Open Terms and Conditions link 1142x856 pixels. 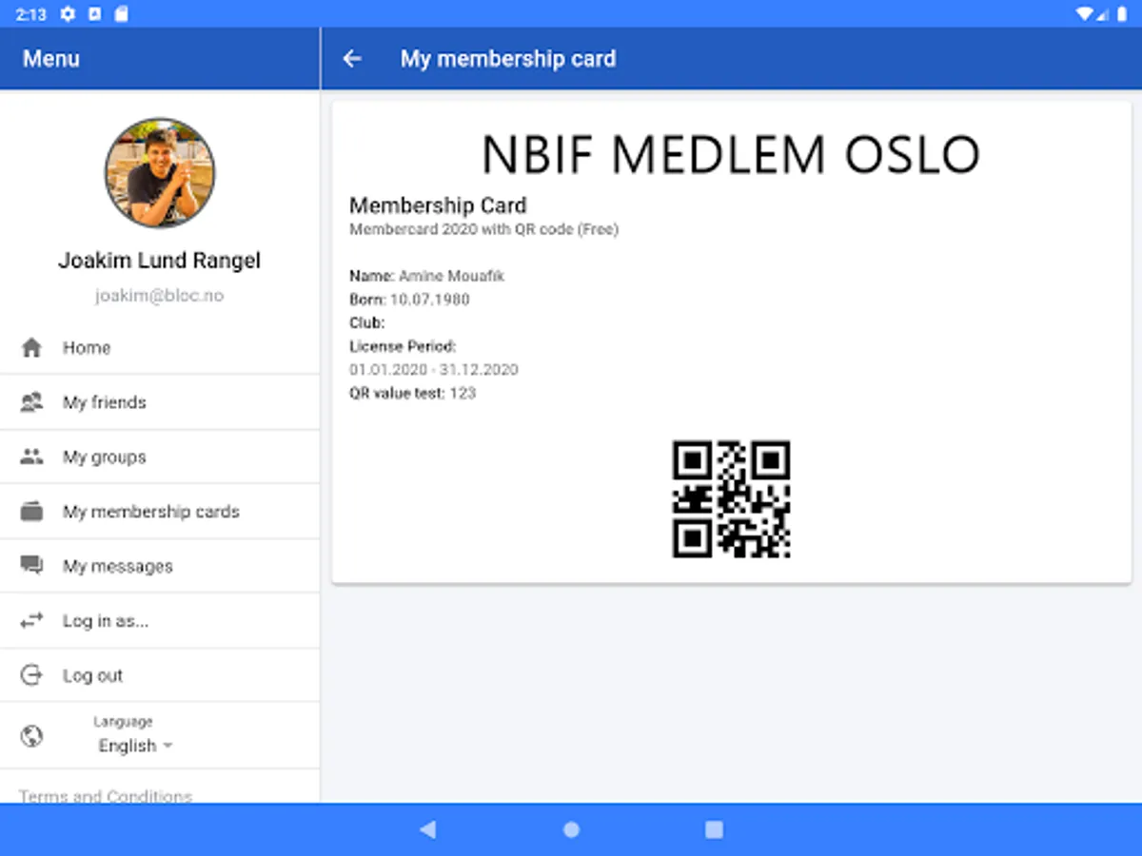[106, 796]
